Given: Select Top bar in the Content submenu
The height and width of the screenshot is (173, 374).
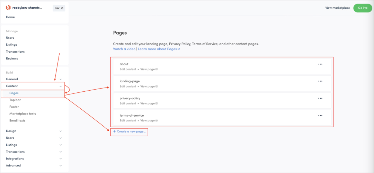Looking at the screenshot, I should point(15,100).
